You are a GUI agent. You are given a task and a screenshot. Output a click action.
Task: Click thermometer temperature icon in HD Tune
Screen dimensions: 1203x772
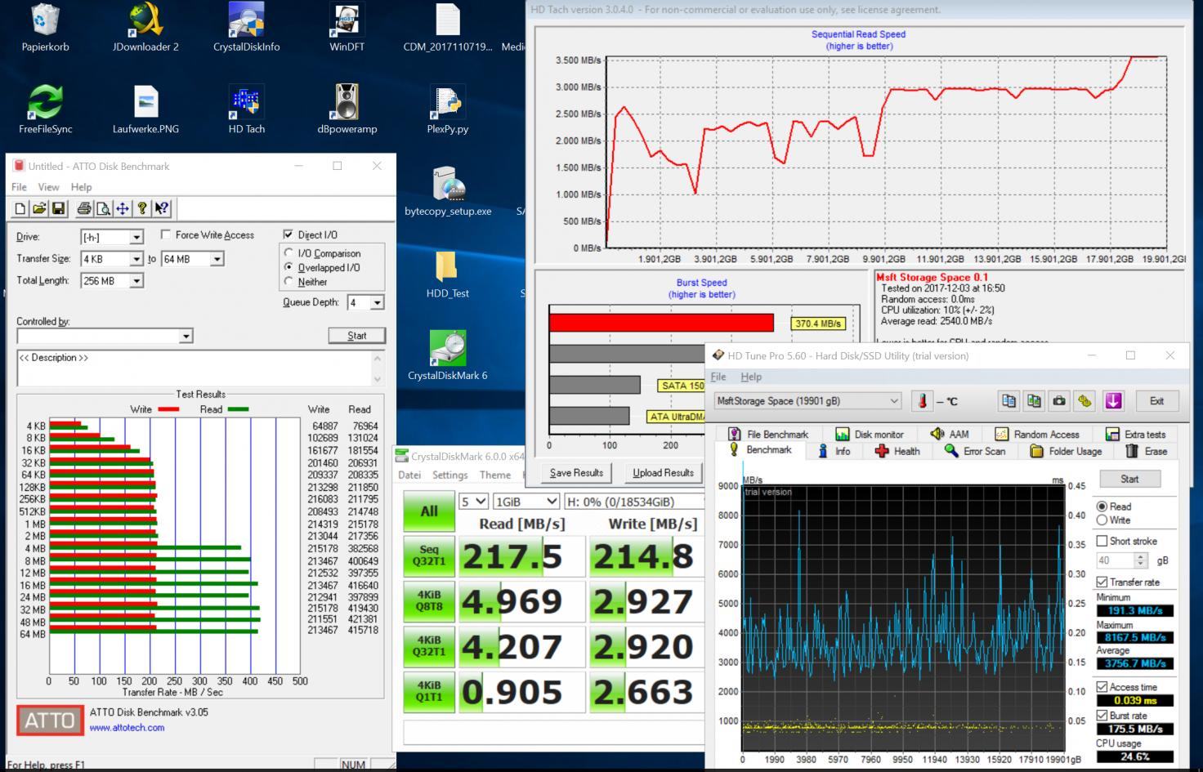922,401
